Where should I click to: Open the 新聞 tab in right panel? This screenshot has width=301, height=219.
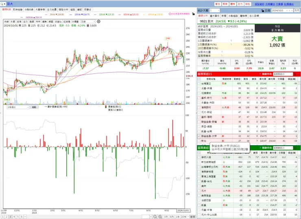pyautogui.click(x=224, y=16)
